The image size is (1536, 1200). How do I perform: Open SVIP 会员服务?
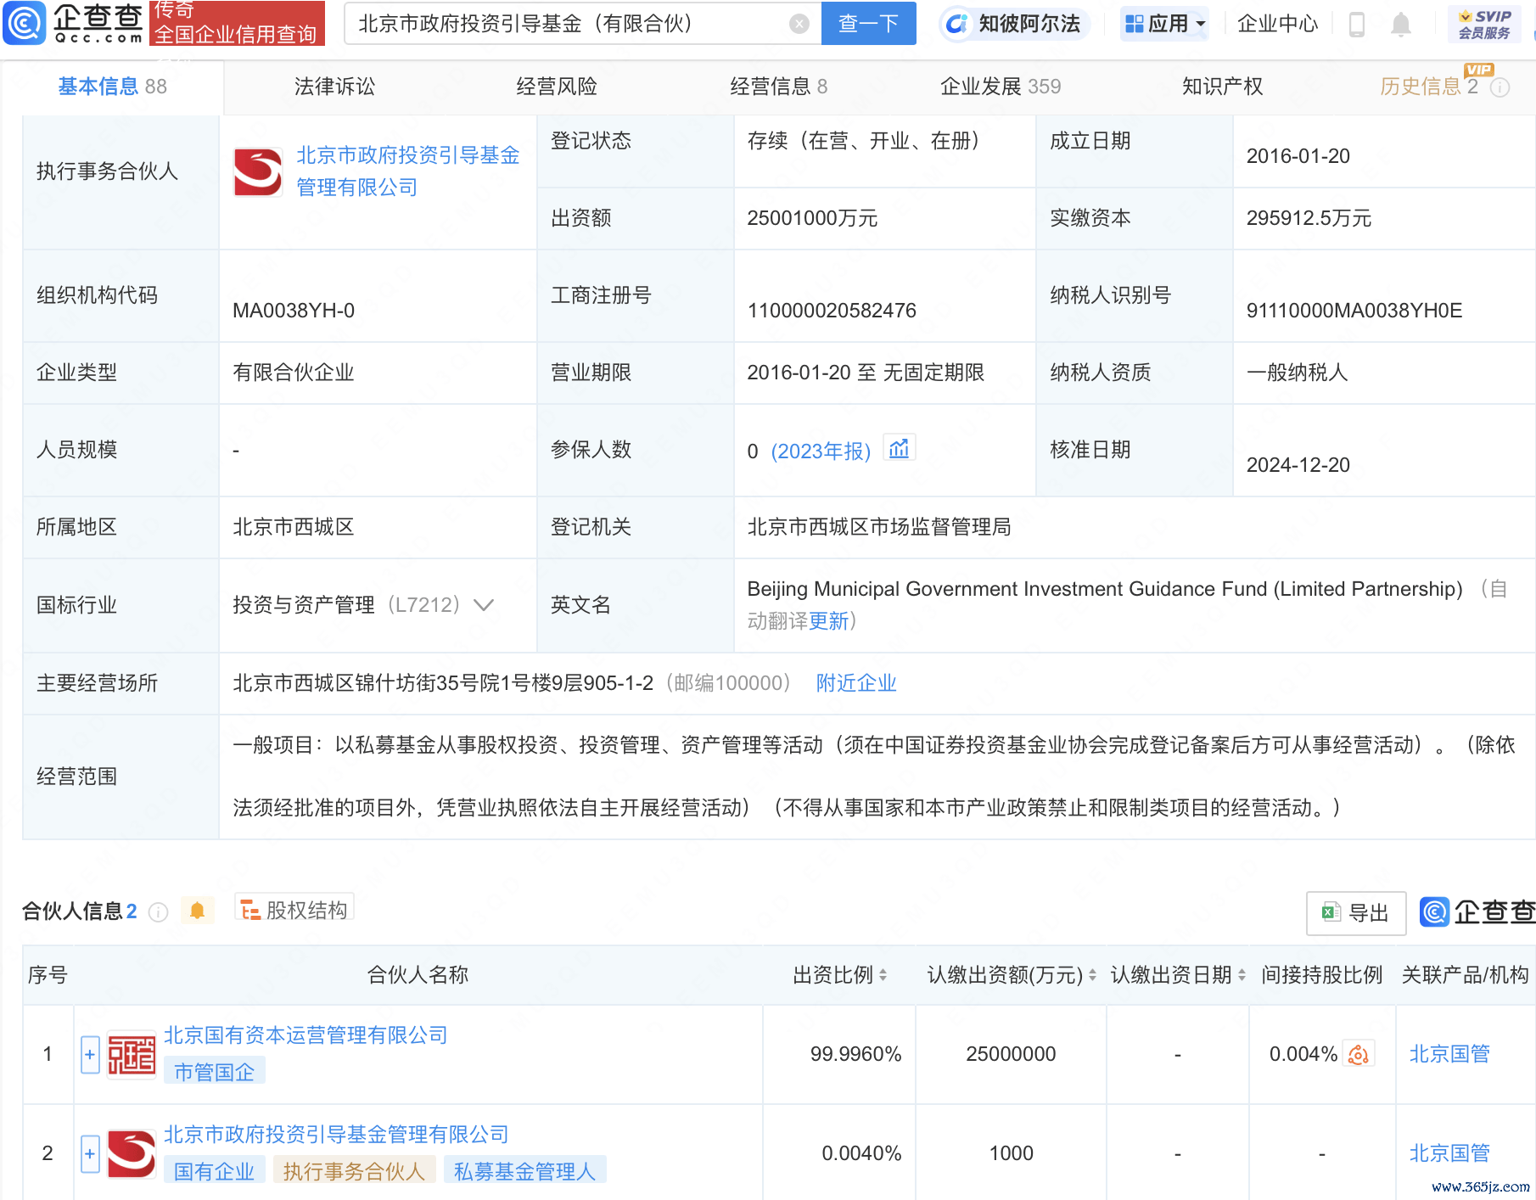click(x=1484, y=24)
